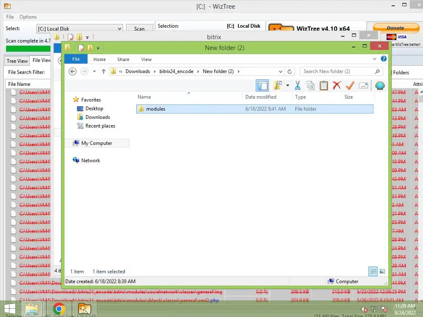Click the clipboard Paste icon

324,86
